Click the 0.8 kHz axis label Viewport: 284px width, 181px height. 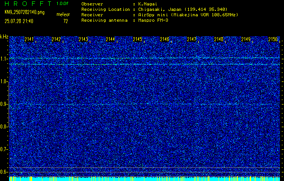click(x=4, y=127)
